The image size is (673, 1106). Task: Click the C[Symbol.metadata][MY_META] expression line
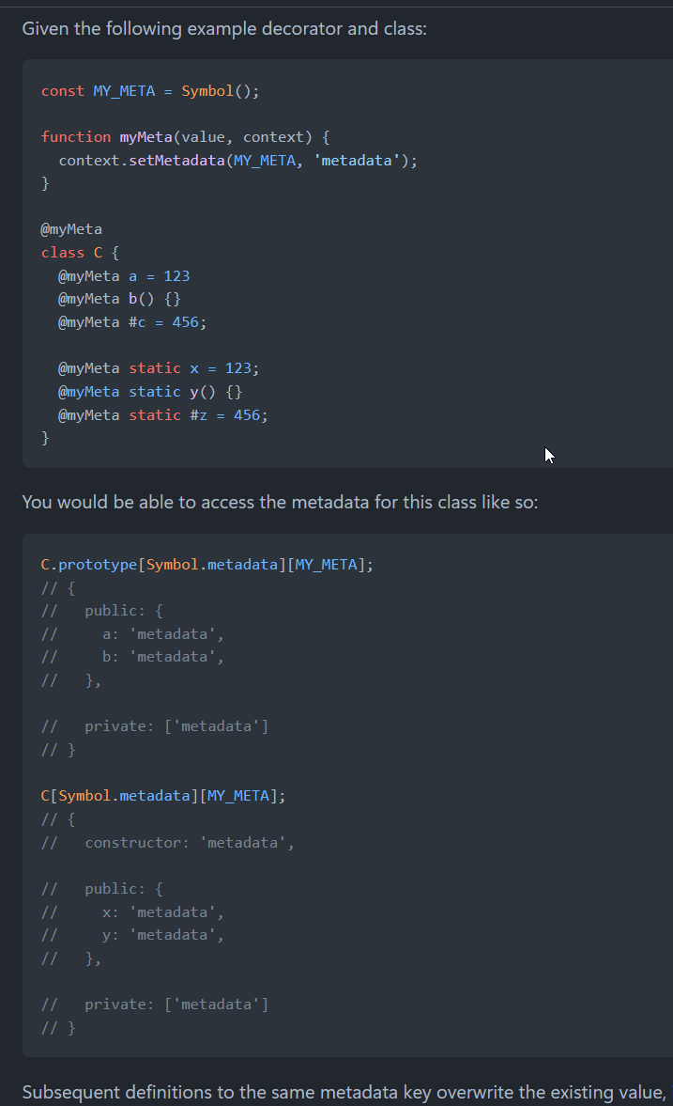tap(163, 796)
